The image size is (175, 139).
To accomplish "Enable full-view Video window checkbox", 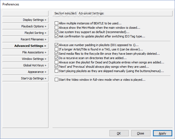I will [56, 80].
